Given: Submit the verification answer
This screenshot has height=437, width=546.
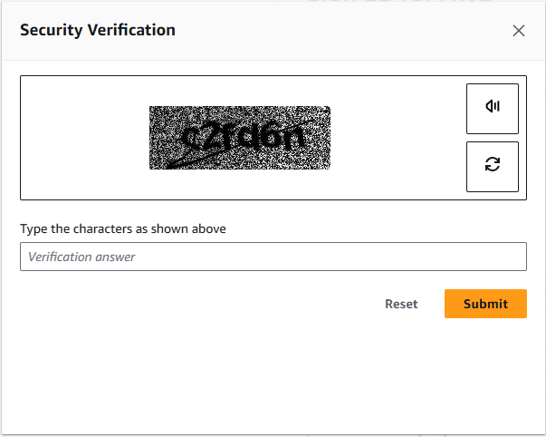Looking at the screenshot, I should point(485,304).
